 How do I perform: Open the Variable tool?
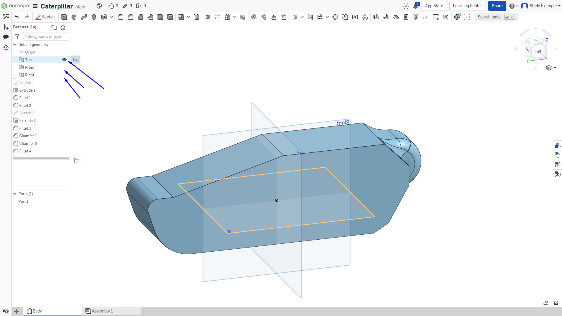point(355,17)
